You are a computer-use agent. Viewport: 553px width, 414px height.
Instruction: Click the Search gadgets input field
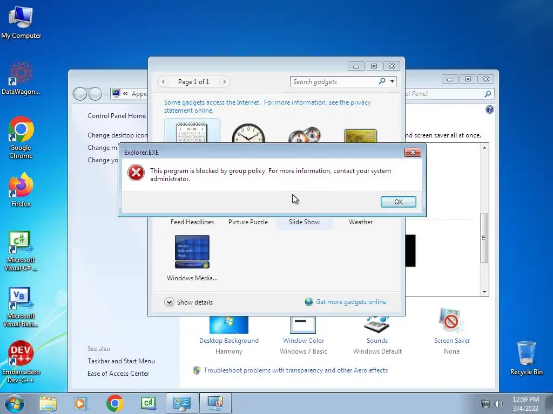click(x=335, y=82)
